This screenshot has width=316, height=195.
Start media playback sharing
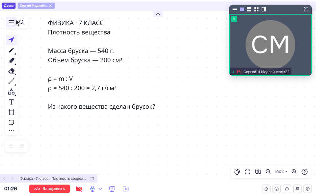(x=125, y=189)
